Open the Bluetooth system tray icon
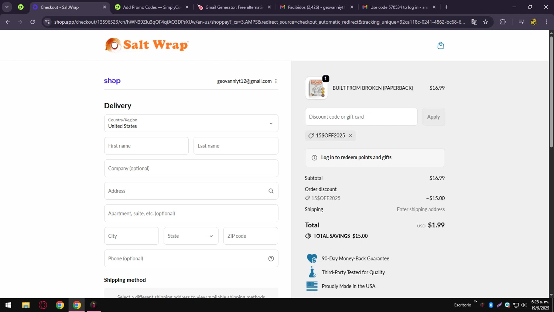Screen dimensions: 554x312 491,305
